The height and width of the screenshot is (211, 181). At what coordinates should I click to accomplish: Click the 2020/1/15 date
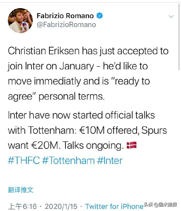[x=62, y=206]
